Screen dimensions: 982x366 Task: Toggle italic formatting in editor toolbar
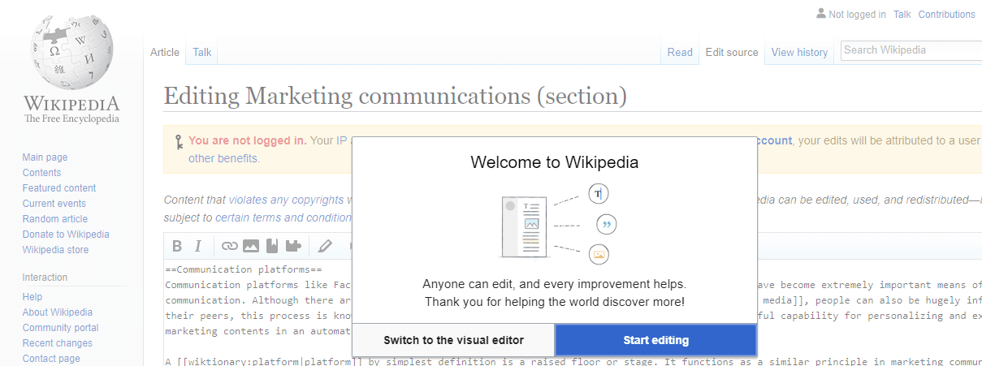tap(197, 246)
